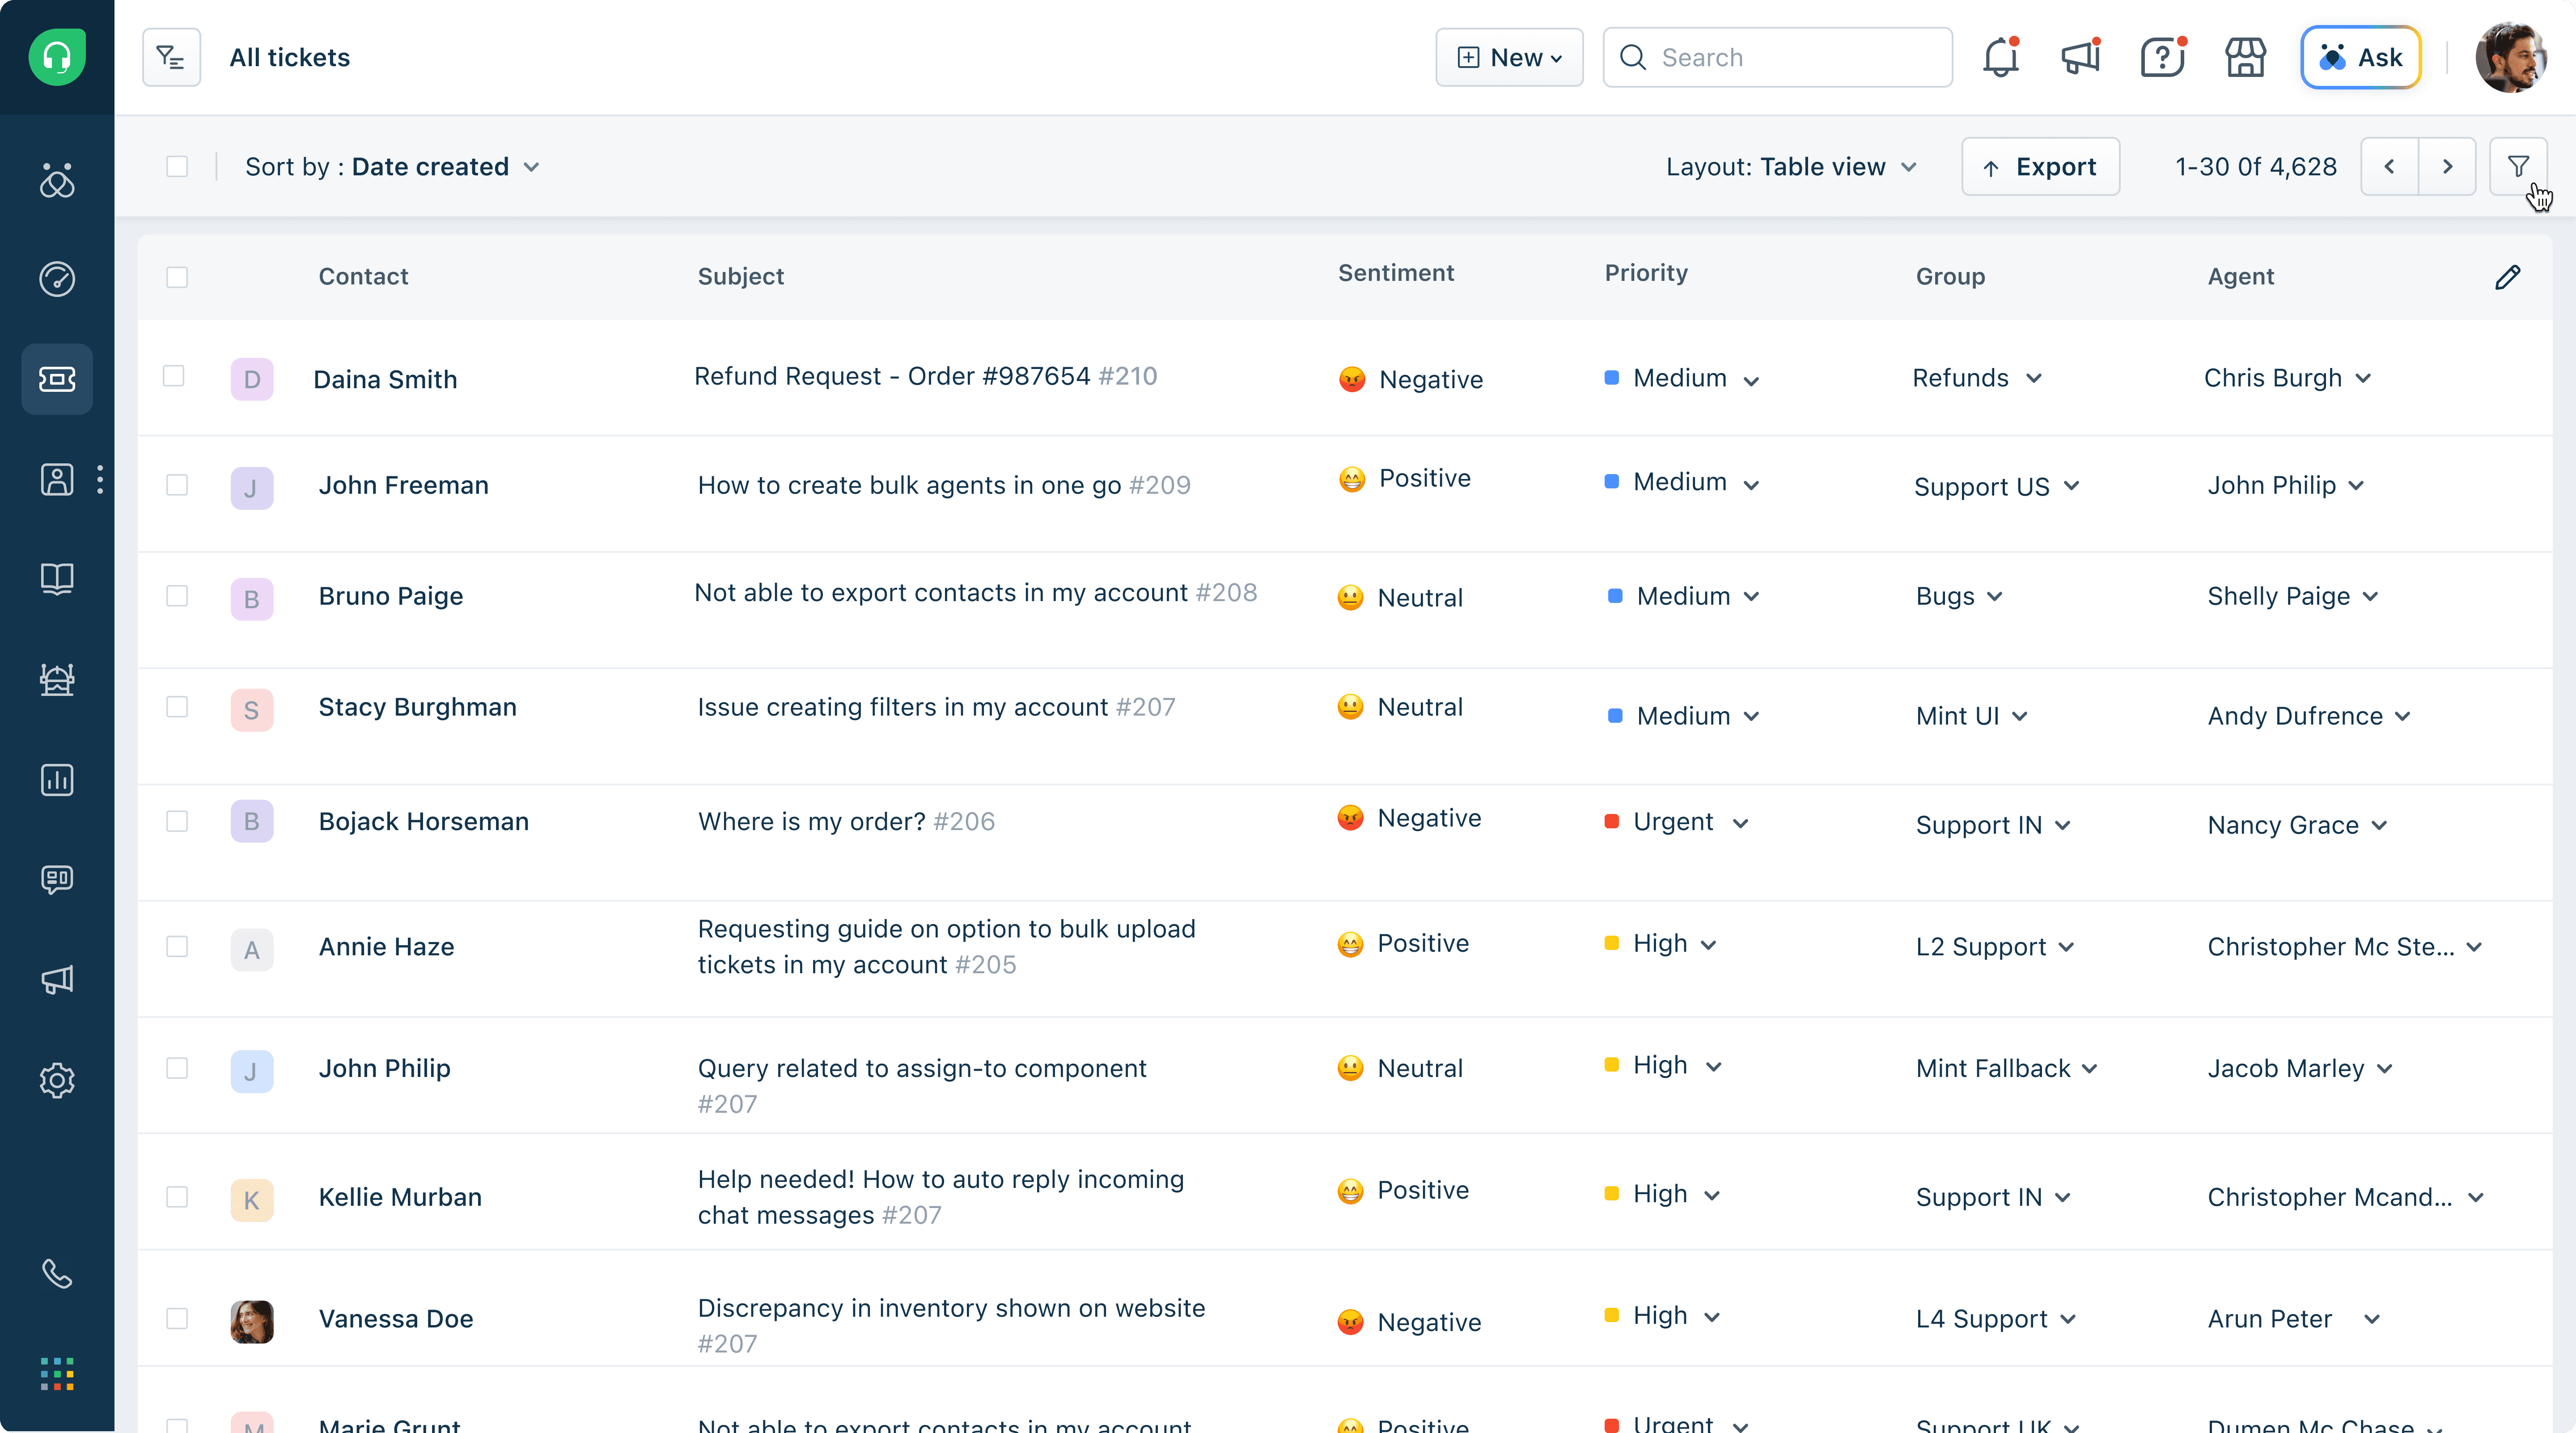This screenshot has width=2576, height=1433.
Task: Open the Tickets icon in sidebar
Action: (x=57, y=379)
